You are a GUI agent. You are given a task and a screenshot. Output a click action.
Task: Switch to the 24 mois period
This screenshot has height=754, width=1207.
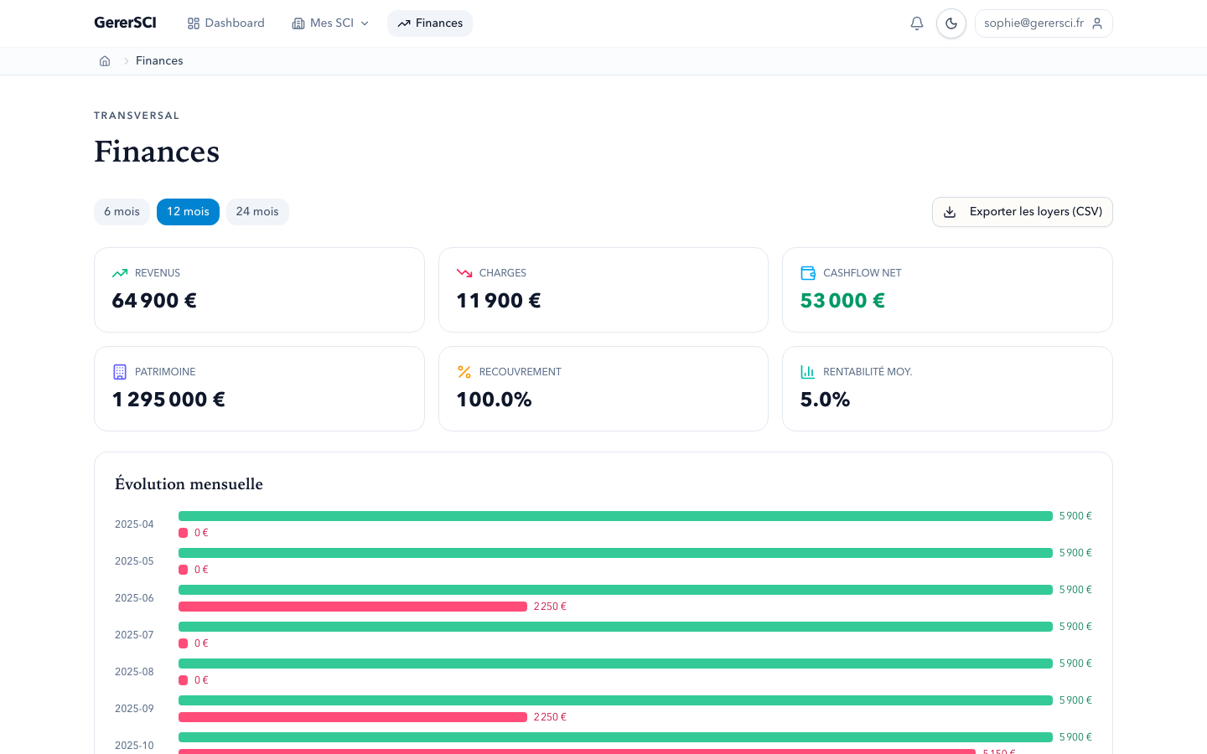click(x=257, y=212)
